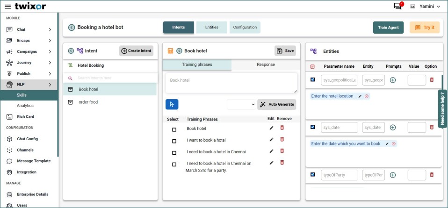
Task: Edit the 'I want to book a hotel' phrase
Action: (271, 139)
